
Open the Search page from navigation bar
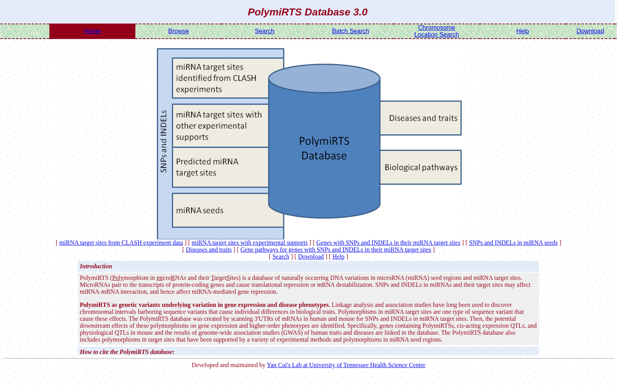[265, 31]
